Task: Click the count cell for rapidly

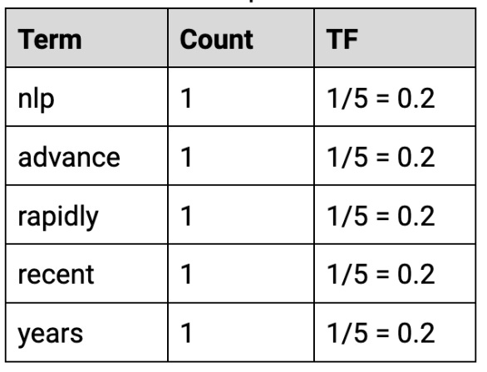Action: pyautogui.click(x=241, y=215)
